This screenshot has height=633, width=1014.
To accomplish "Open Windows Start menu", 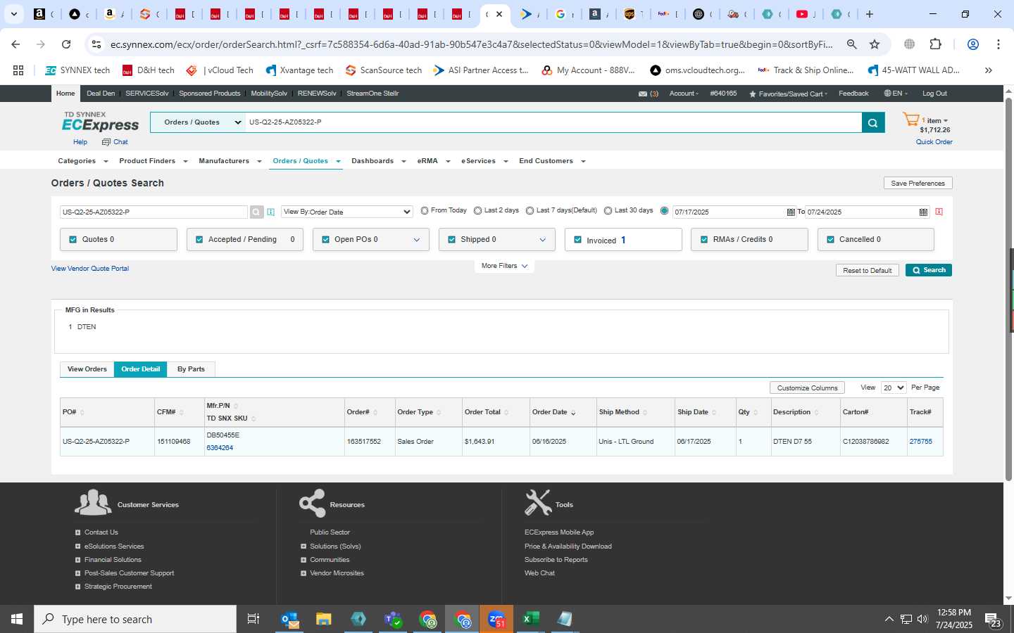I will tap(17, 619).
